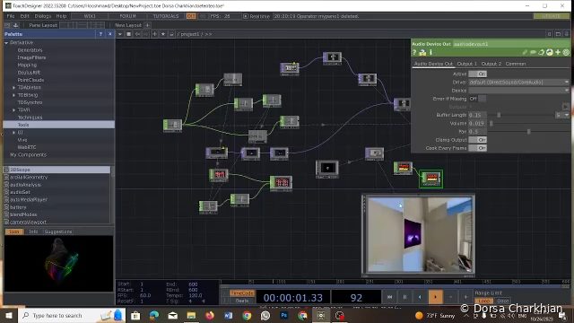Open the Python help icon in parameters
The width and height of the screenshot is (574, 323).
pos(422,53)
